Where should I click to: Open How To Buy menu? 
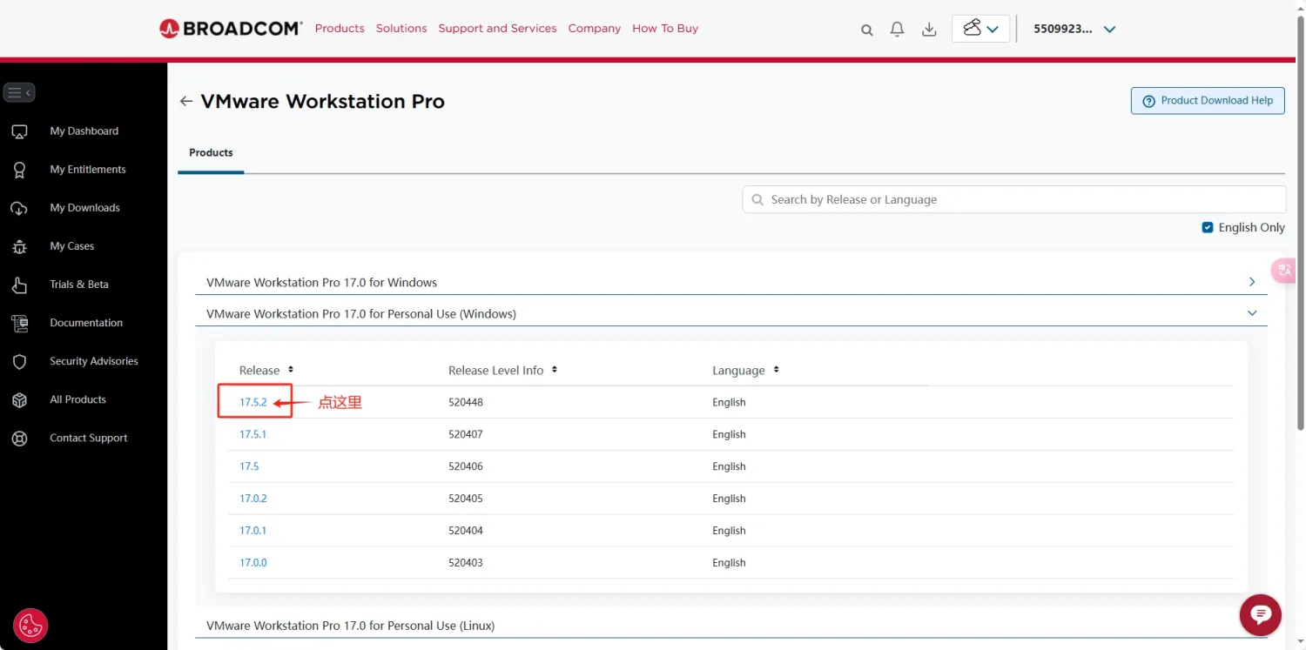665,29
